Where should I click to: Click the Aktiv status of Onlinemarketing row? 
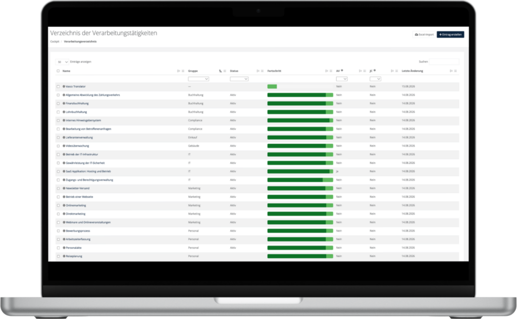point(233,206)
